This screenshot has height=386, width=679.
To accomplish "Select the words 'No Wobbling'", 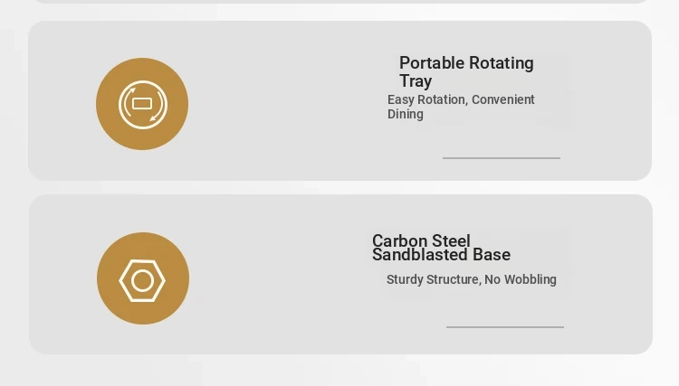I will coord(520,279).
